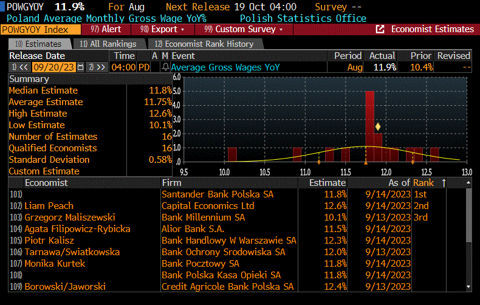480x305 pixels.
Task: Click the alert bell icon next to Average Gross Wages
Action: click(x=165, y=67)
